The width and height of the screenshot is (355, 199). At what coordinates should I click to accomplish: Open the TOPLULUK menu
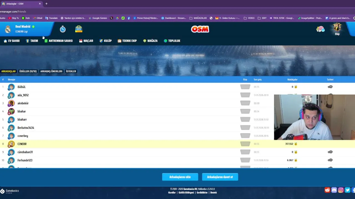point(172,41)
